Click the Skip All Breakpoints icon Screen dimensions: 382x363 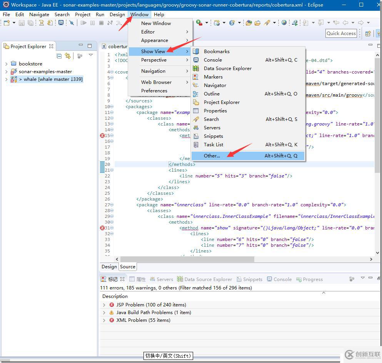(x=72, y=23)
